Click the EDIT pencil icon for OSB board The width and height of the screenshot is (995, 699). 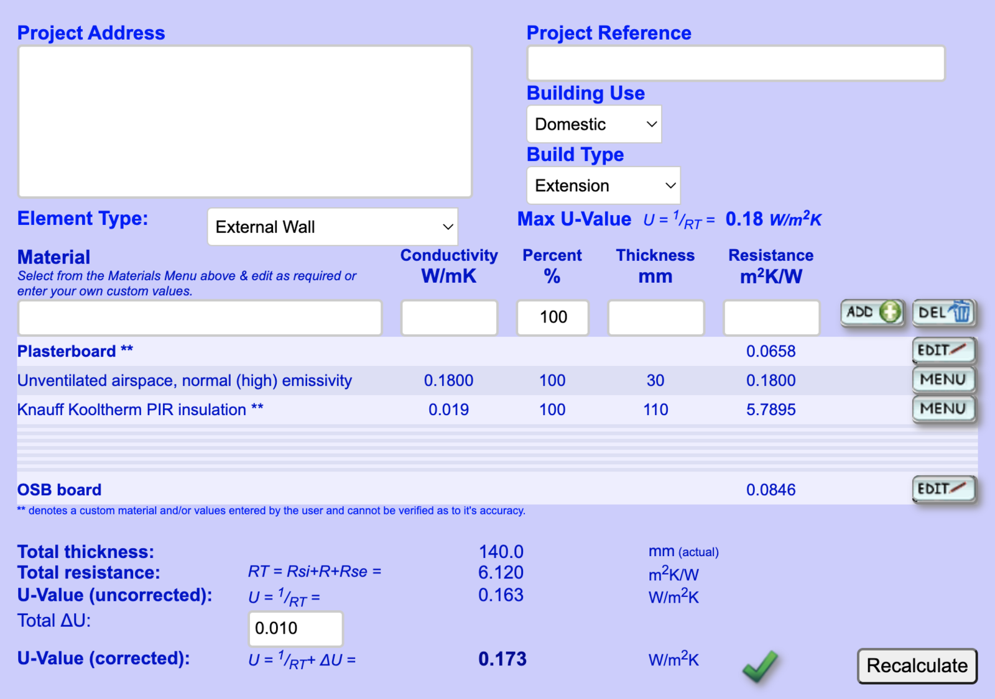tap(943, 489)
